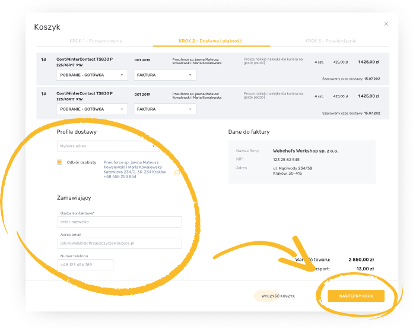Image resolution: width=413 pixels, height=328 pixels.
Task: Focus the Osoba kontaktowa name field
Action: tap(119, 222)
